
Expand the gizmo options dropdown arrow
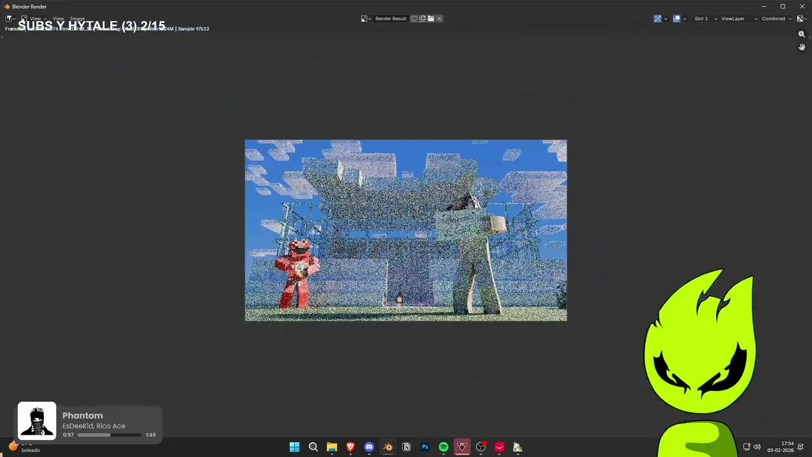tap(665, 18)
